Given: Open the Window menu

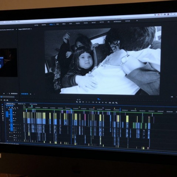Looking at the screenshot, I should (x=14, y=22).
